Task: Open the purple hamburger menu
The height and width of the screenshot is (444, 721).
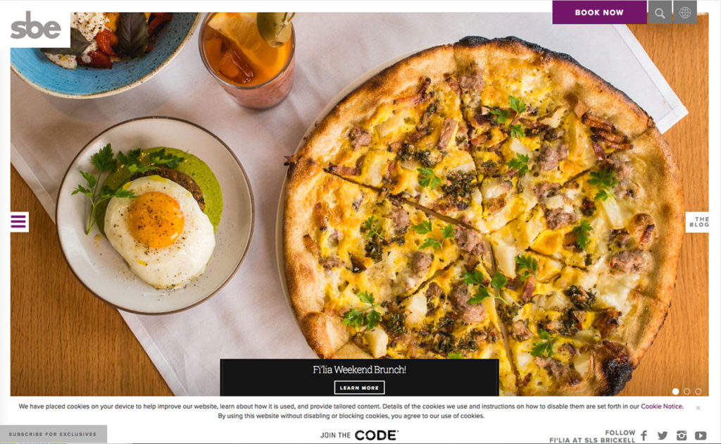Action: (19, 222)
